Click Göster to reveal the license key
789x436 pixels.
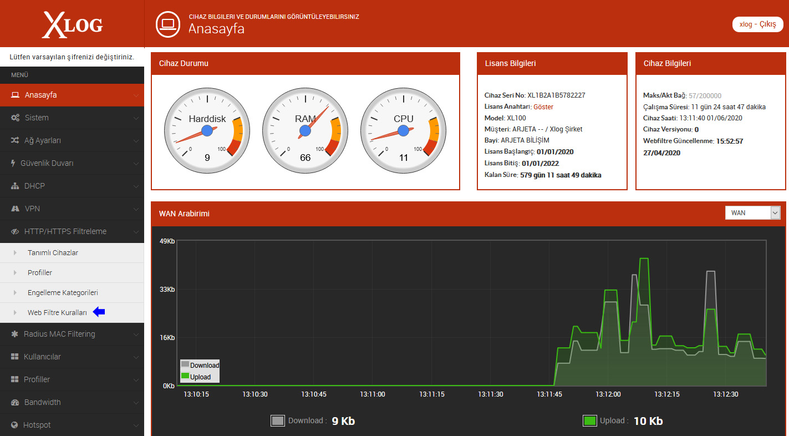point(543,107)
